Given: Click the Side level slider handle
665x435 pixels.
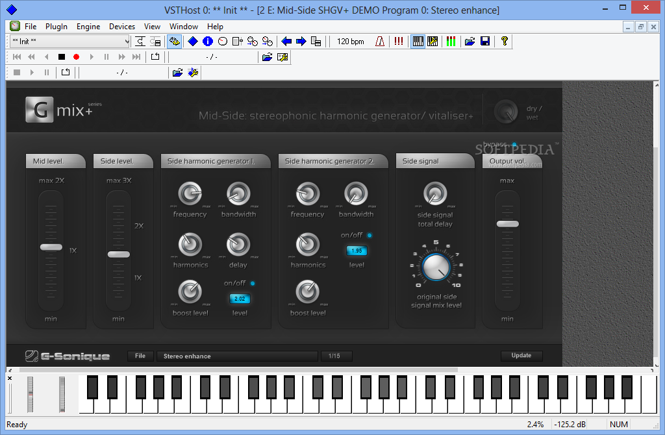Looking at the screenshot, I should [x=118, y=255].
